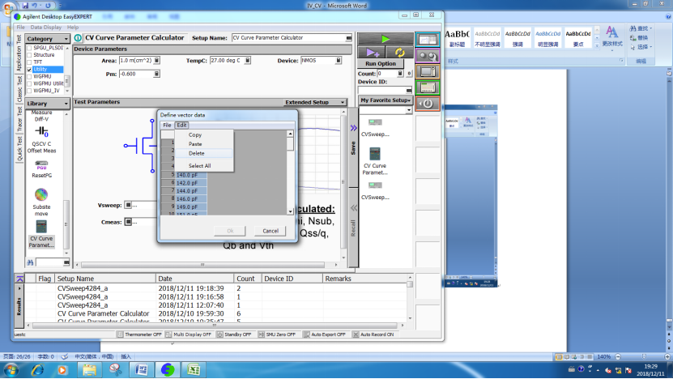Select QSCV C Offset Meas library item
Viewport: 673px width, 379px height.
pyautogui.click(x=41, y=139)
